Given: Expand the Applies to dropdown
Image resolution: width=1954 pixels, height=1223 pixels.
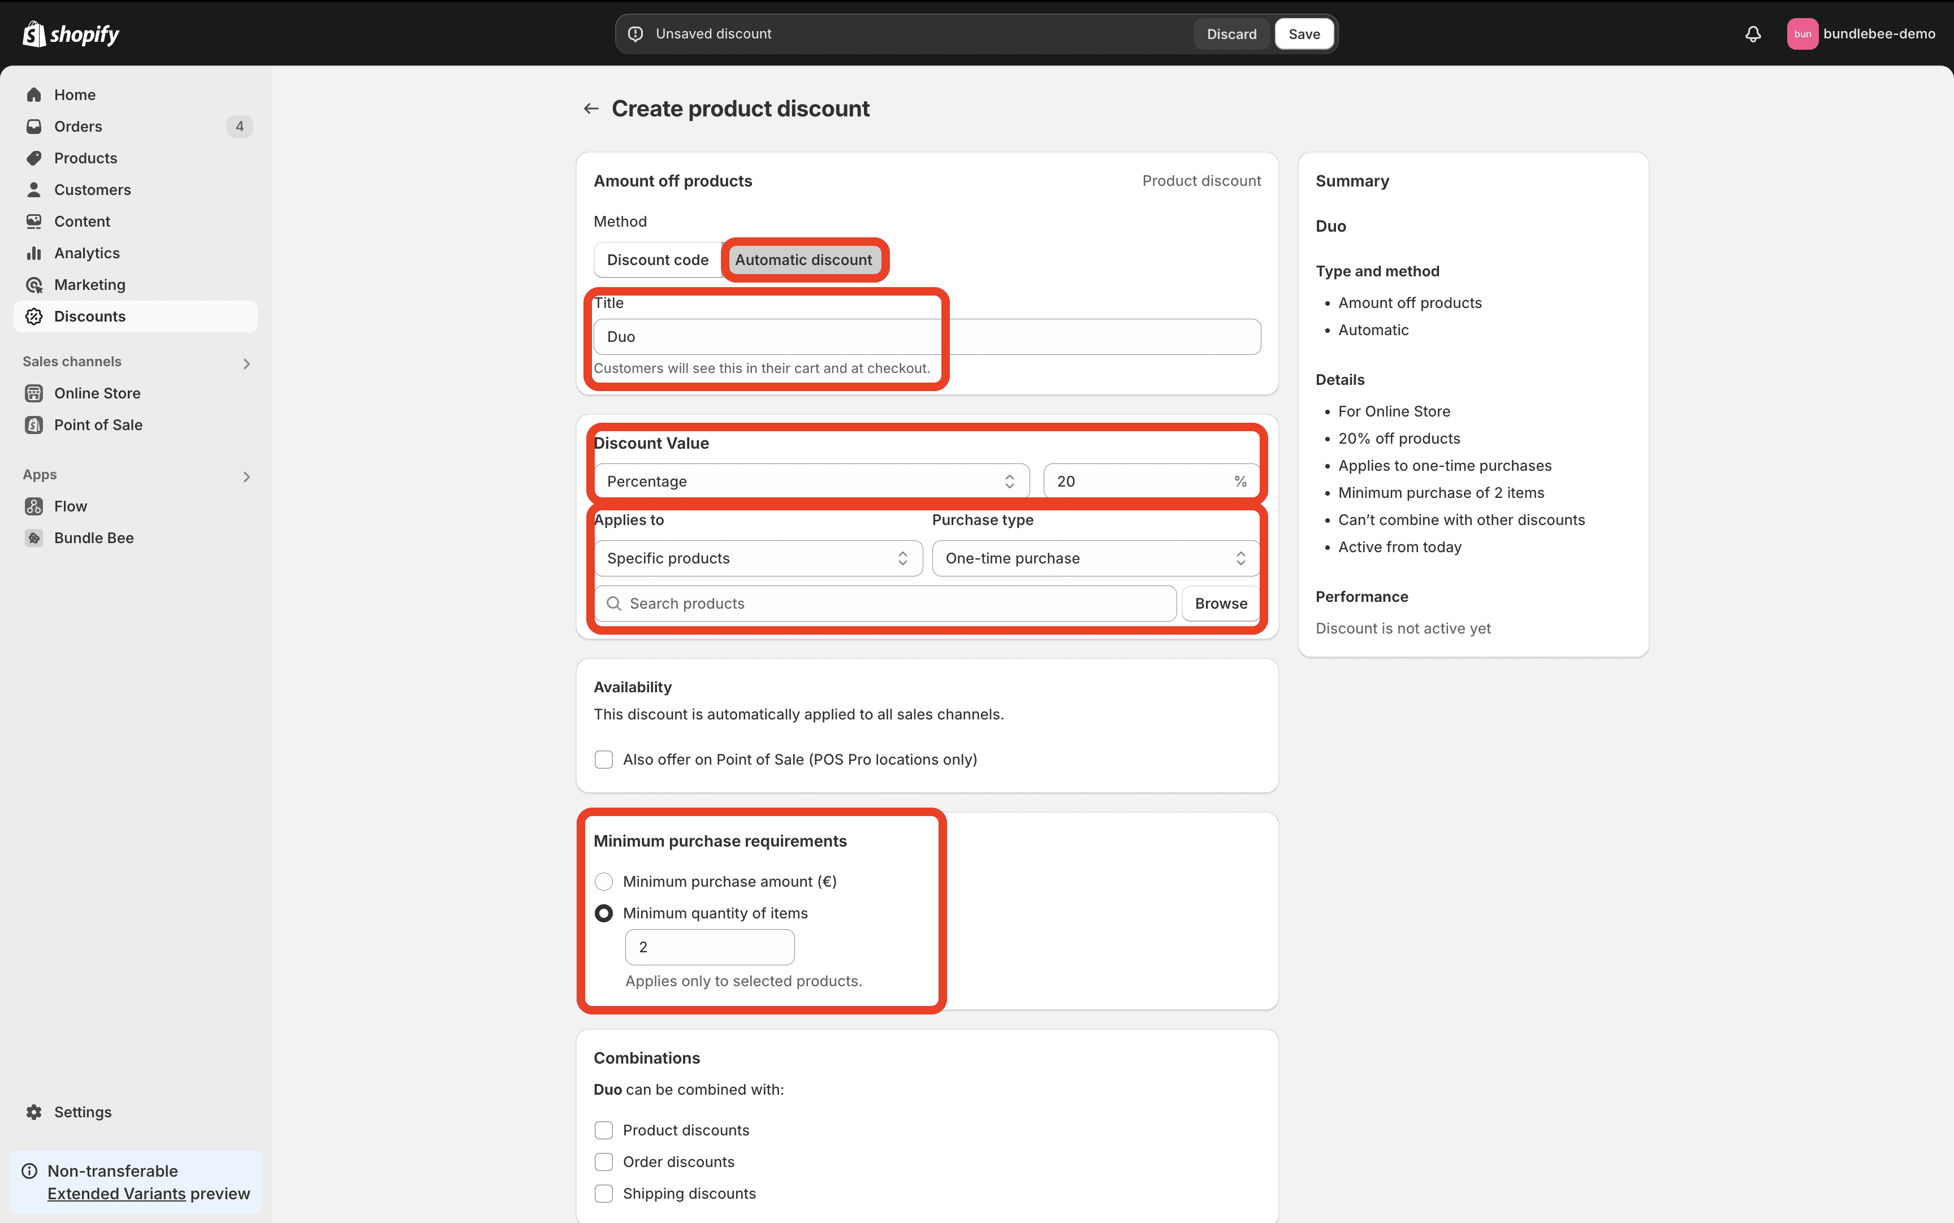Looking at the screenshot, I should click(756, 557).
